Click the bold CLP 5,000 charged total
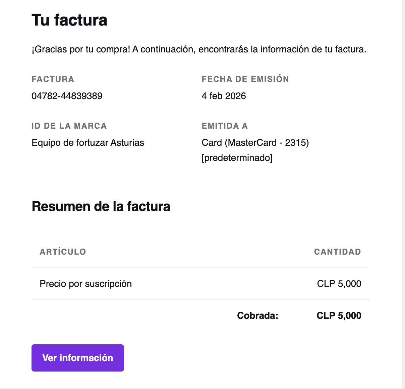This screenshot has width=405, height=389. [x=339, y=316]
